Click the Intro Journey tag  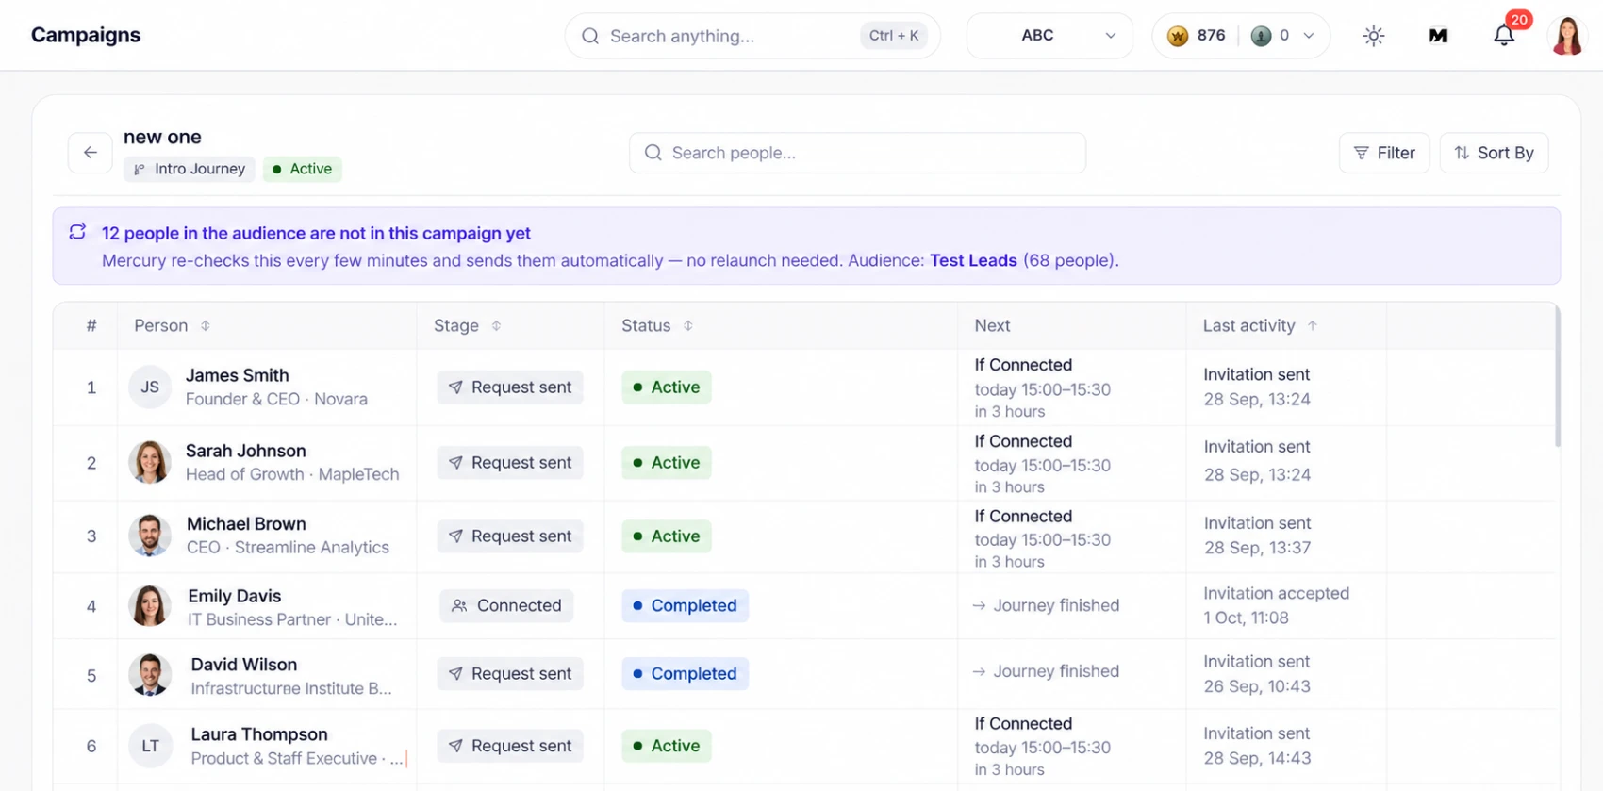click(190, 169)
